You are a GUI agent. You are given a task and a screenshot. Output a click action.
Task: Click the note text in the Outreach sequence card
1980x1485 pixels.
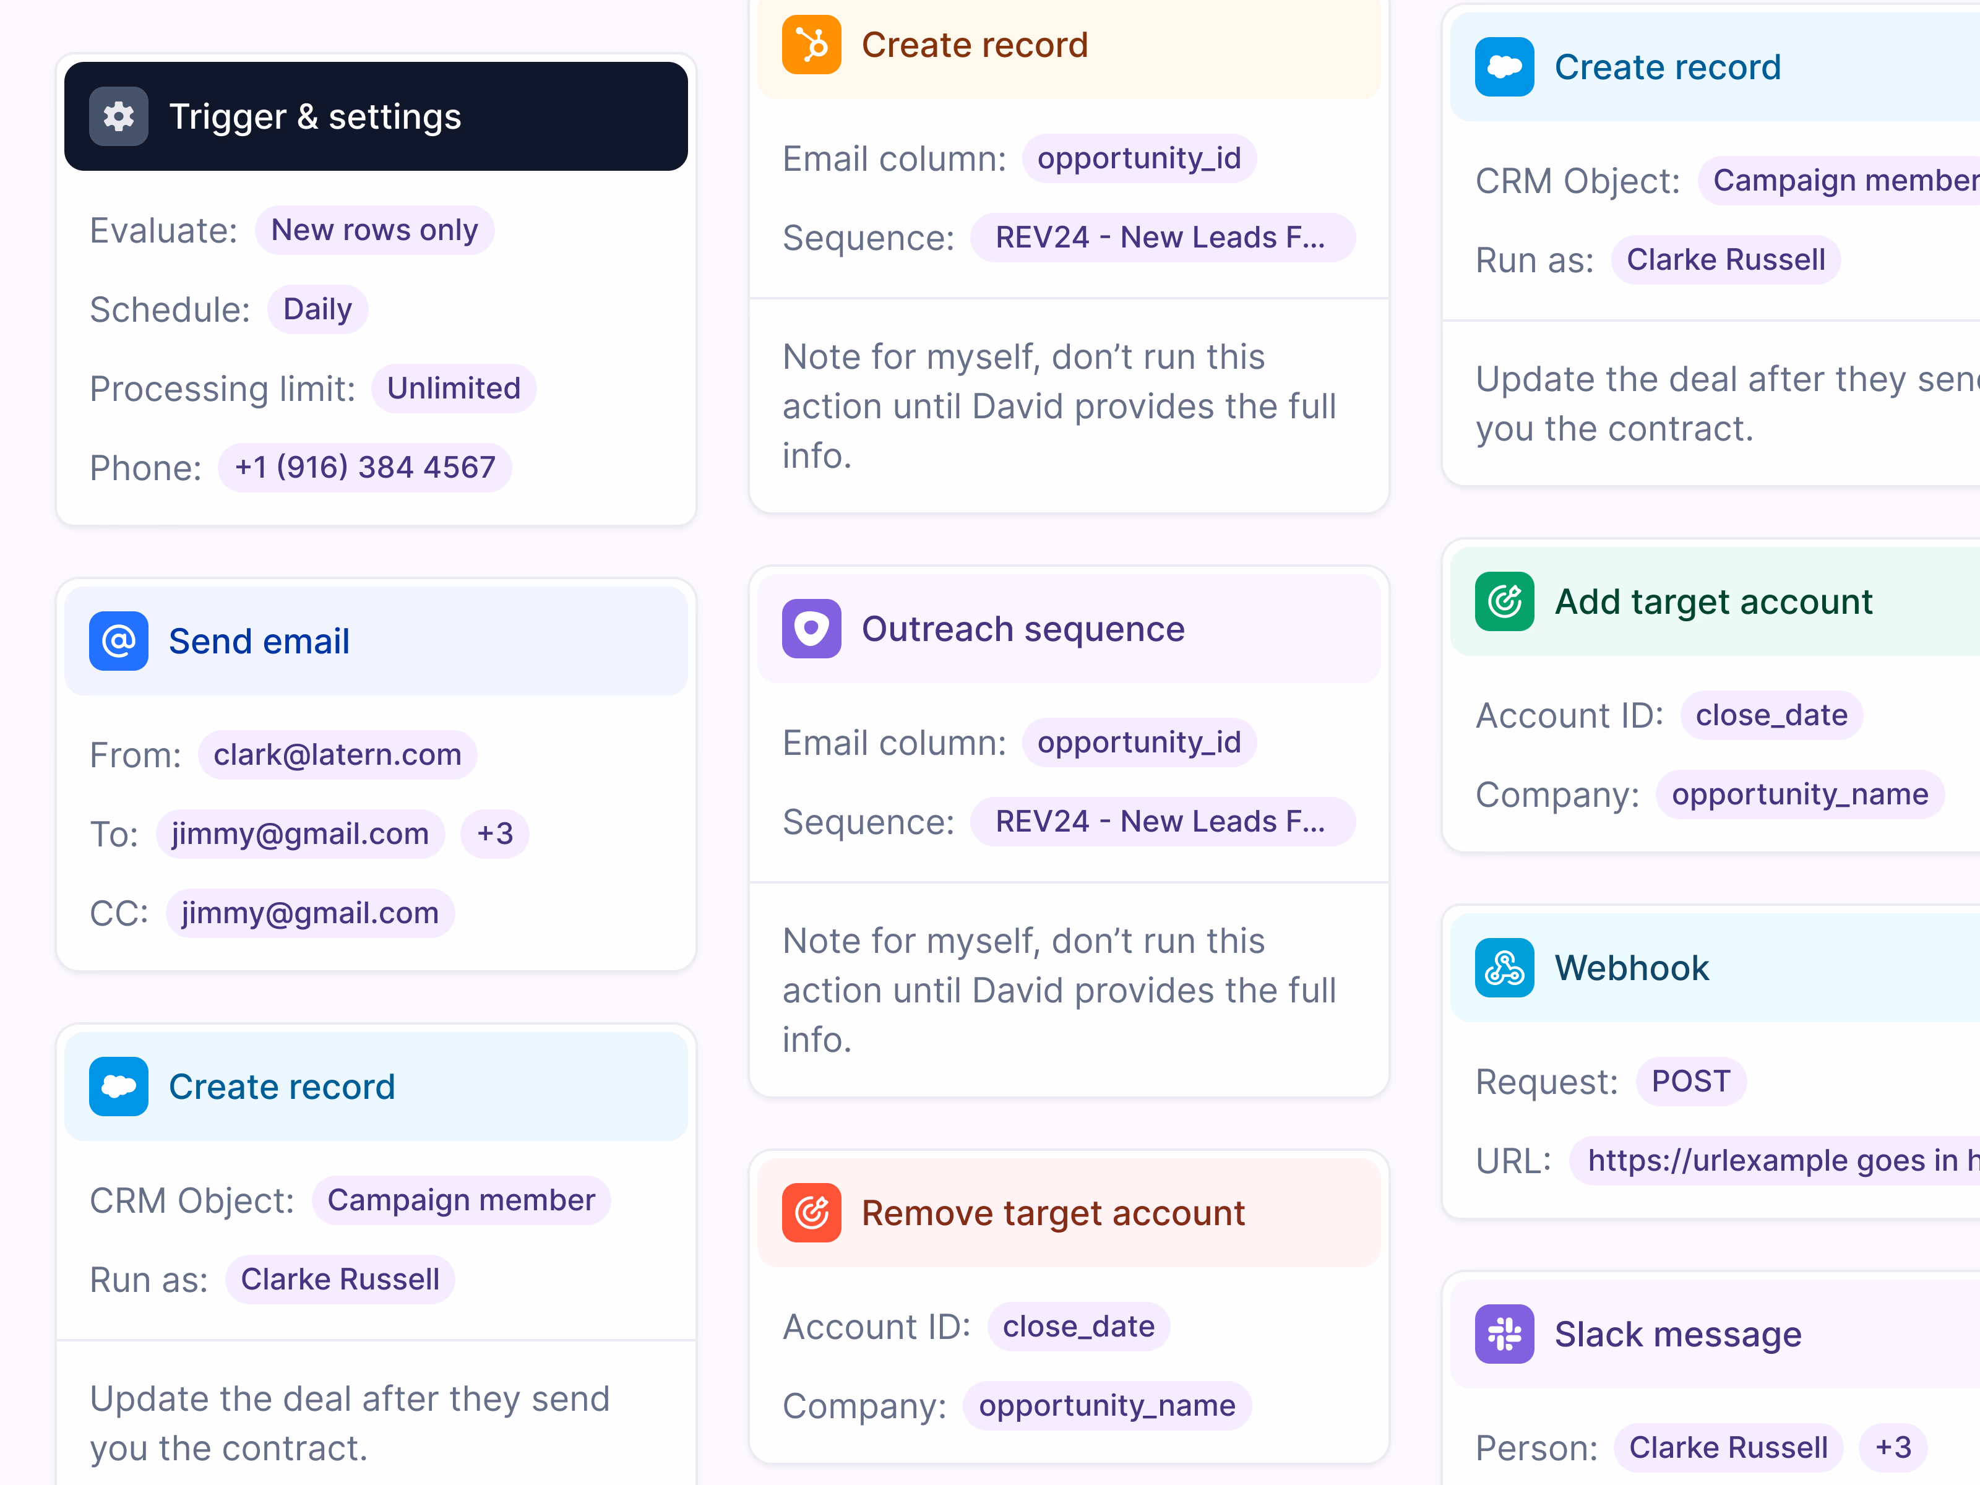(1060, 990)
